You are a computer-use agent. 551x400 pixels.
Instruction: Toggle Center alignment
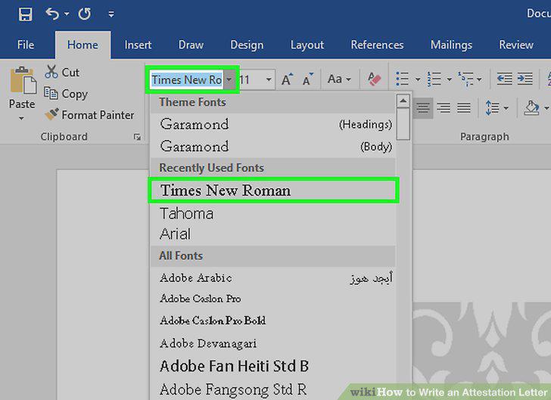pos(423,107)
